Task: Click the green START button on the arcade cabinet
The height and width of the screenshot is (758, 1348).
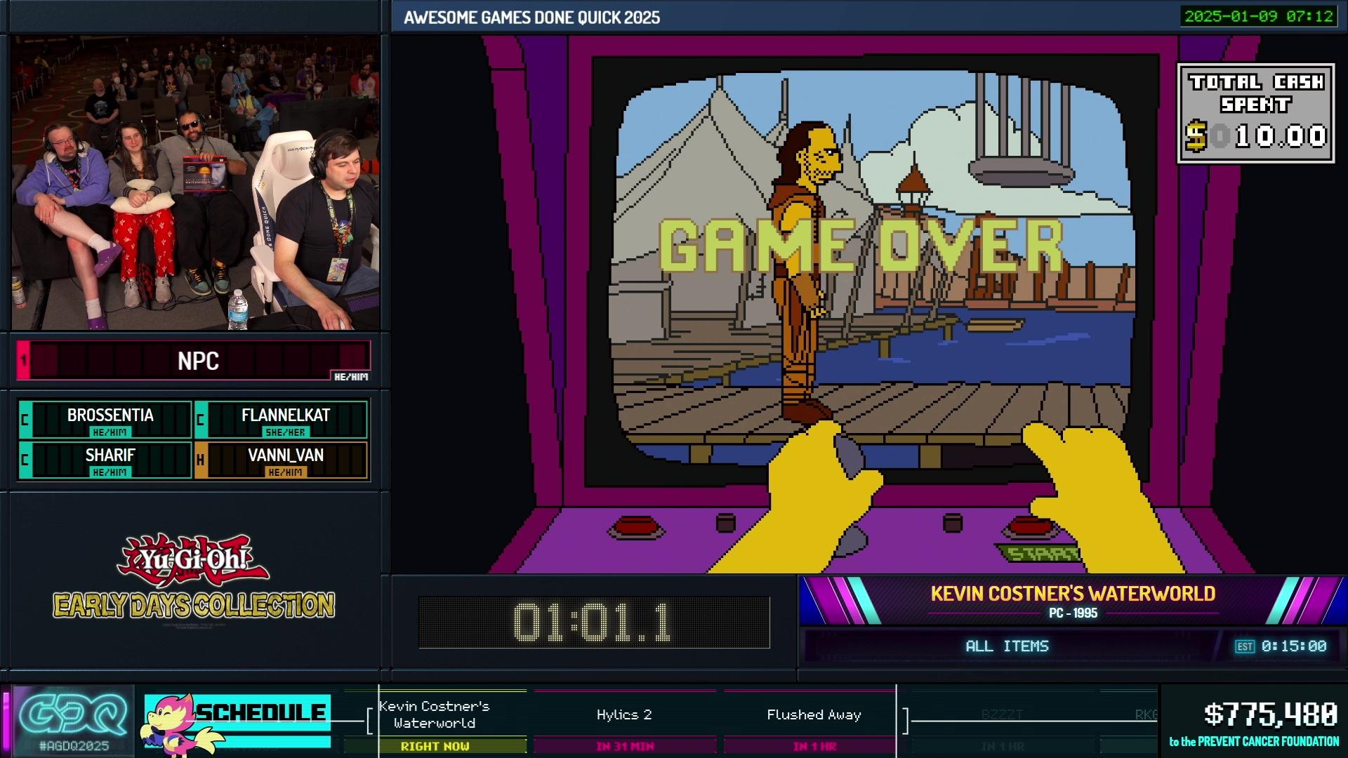Action: (1040, 554)
